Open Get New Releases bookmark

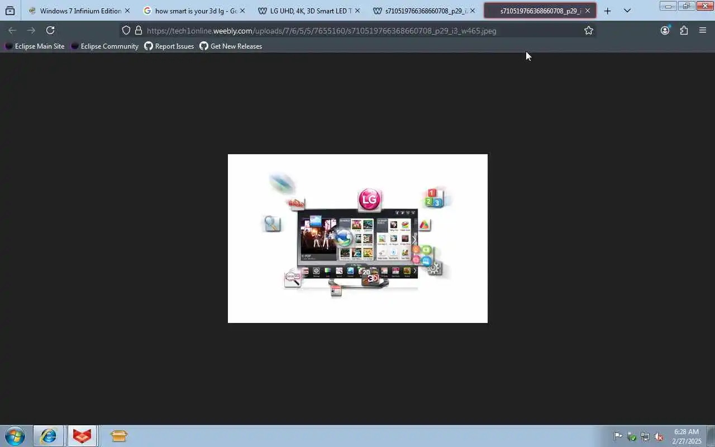[231, 46]
